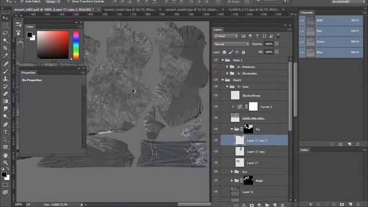Filter layers by adjustment type icon

pyautogui.click(x=251, y=36)
